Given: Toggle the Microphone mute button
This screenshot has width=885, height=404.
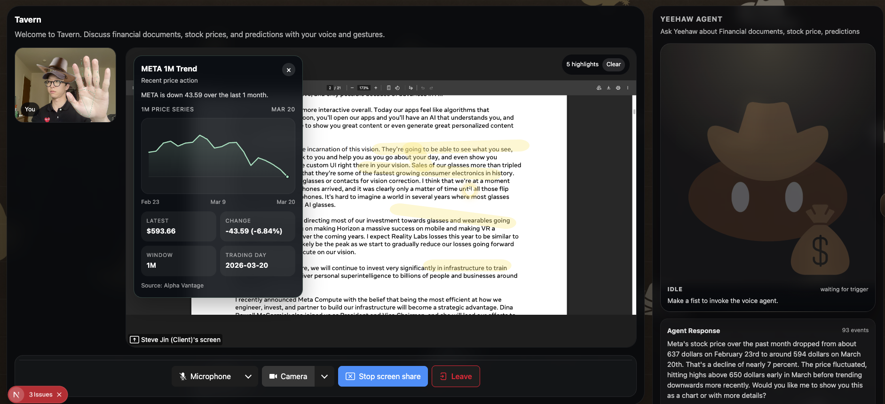Looking at the screenshot, I should tap(205, 376).
